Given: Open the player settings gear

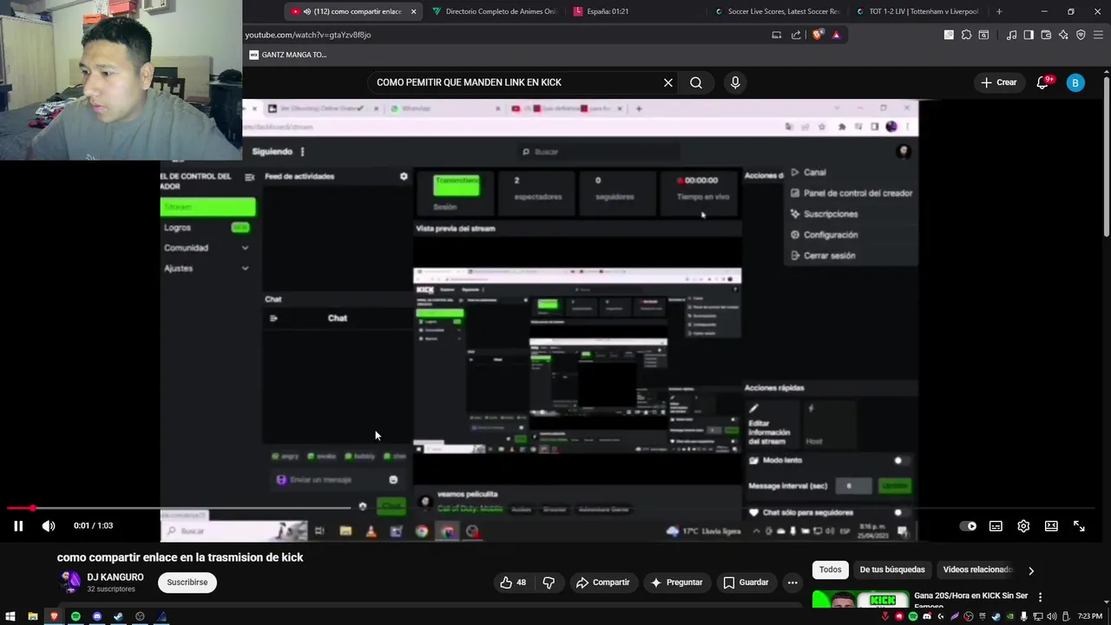Looking at the screenshot, I should point(1023,526).
